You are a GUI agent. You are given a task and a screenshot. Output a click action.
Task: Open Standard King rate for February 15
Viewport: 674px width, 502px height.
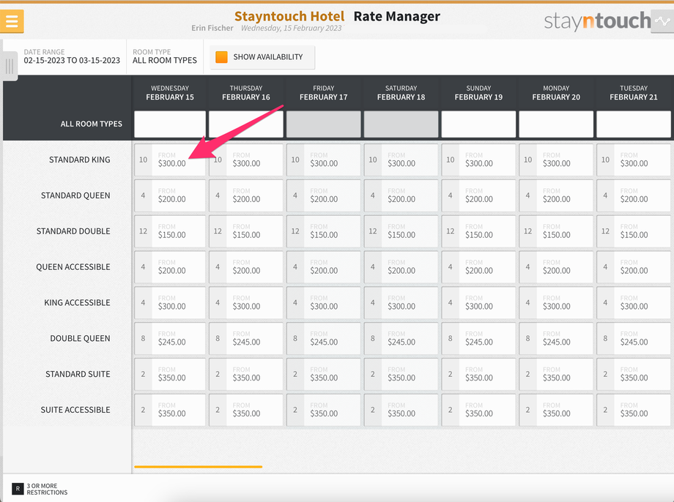pos(170,160)
